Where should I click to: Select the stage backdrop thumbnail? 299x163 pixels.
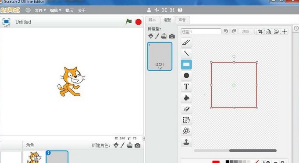pyautogui.click(x=11, y=157)
